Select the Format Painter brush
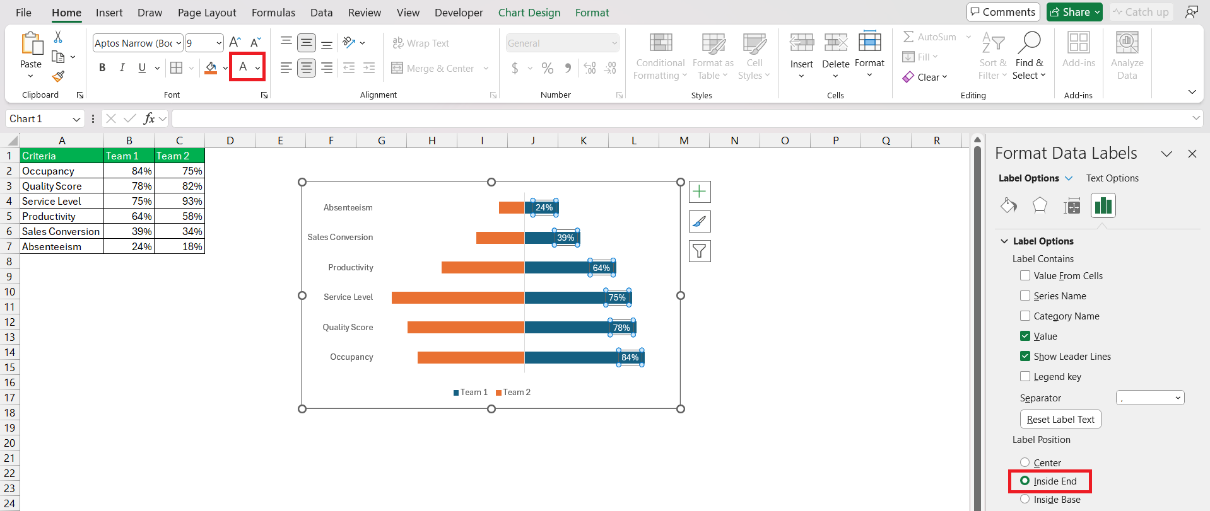 tap(58, 76)
